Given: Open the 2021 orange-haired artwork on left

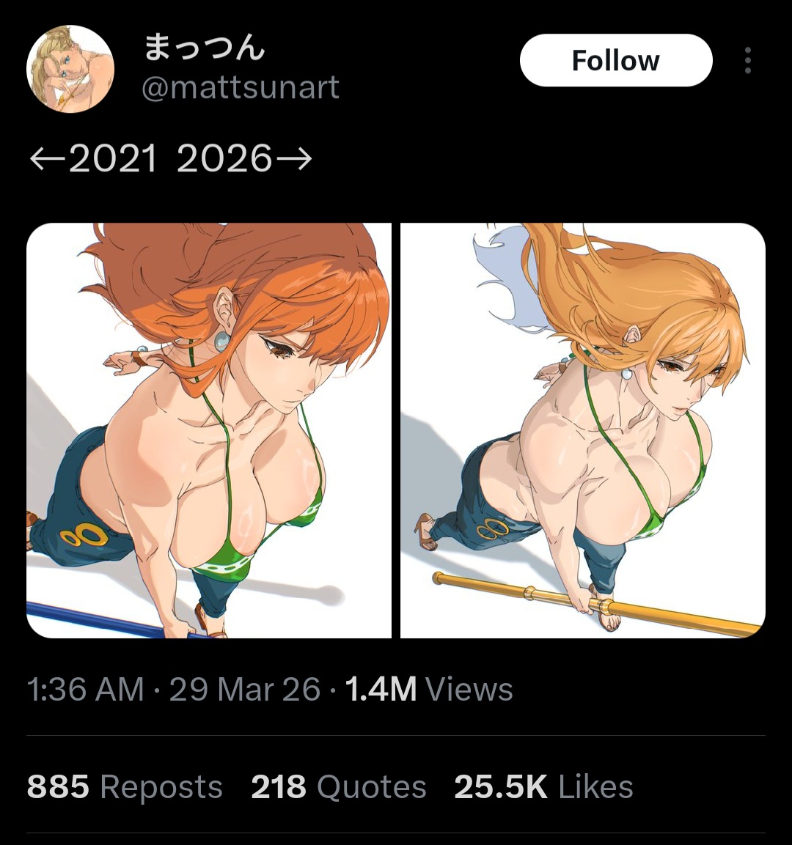Looking at the screenshot, I should (209, 430).
